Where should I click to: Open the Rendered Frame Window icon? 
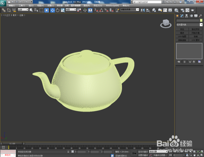[187, 10]
